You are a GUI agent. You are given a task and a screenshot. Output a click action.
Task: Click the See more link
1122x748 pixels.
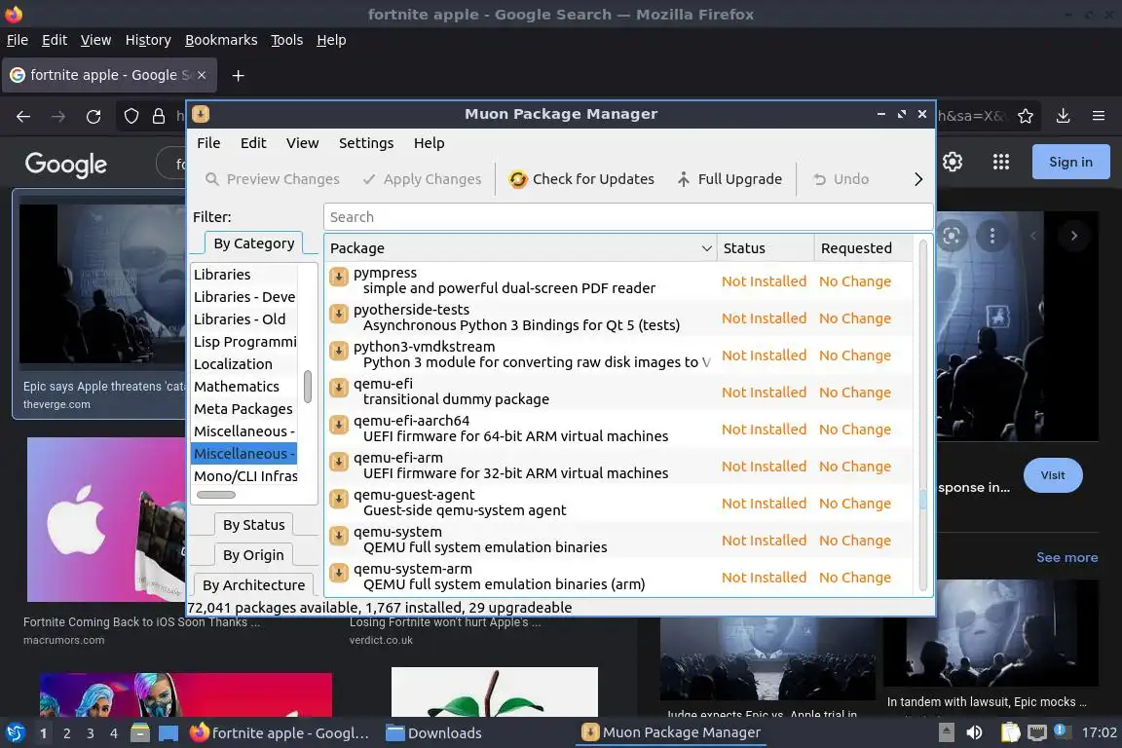(x=1066, y=558)
